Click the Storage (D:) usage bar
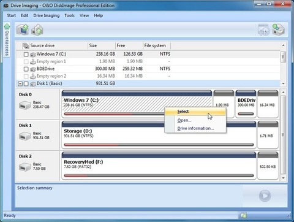Image resolution: width=294 pixels, height=222 pixels. coord(159,145)
